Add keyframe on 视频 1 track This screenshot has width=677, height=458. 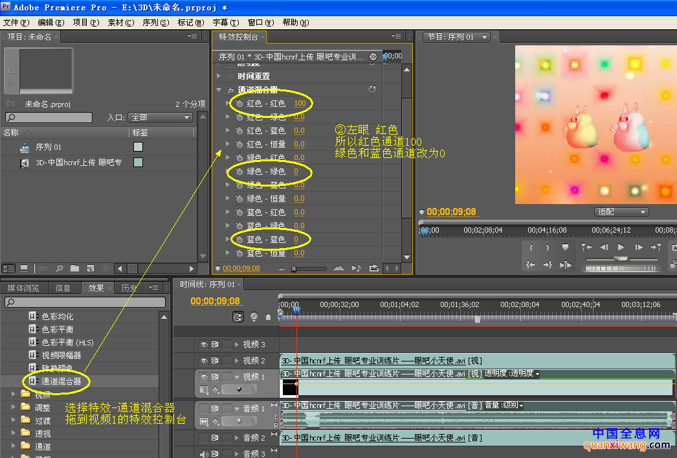click(239, 389)
